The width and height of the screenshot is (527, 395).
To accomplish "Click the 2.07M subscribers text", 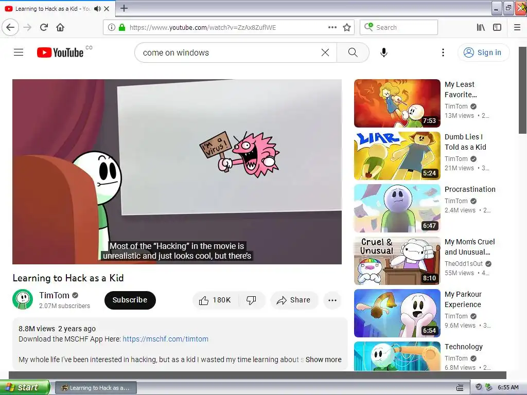I will coord(64,306).
